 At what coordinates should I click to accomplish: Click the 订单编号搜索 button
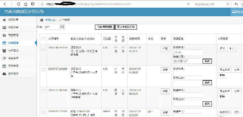(x=105, y=27)
